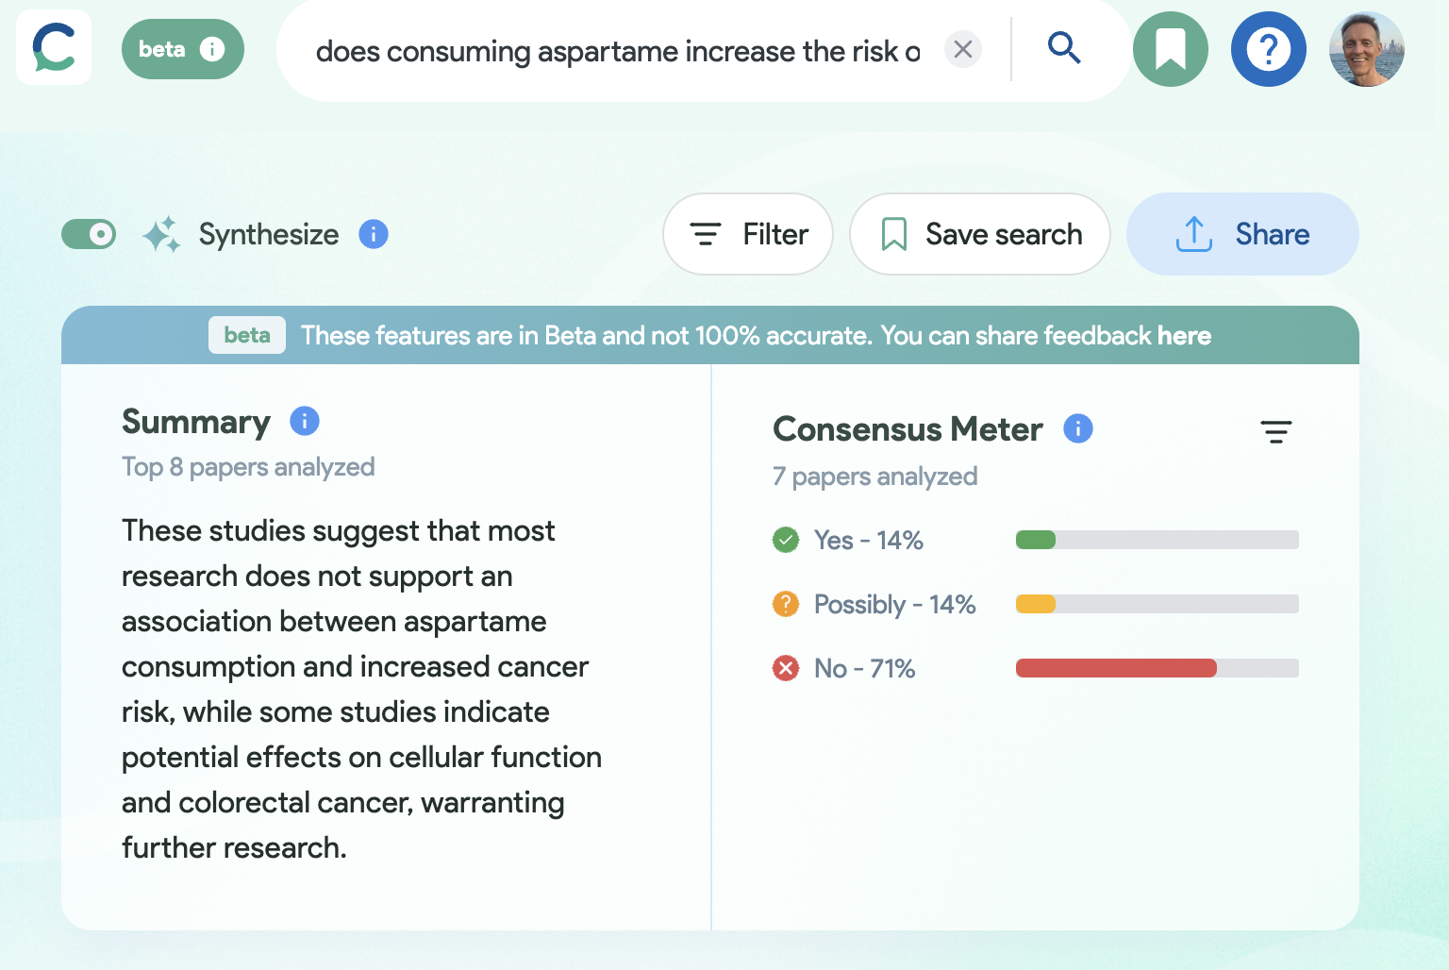Viewport: 1449px width, 970px height.
Task: Click info icon next to Synthesize
Action: (374, 234)
